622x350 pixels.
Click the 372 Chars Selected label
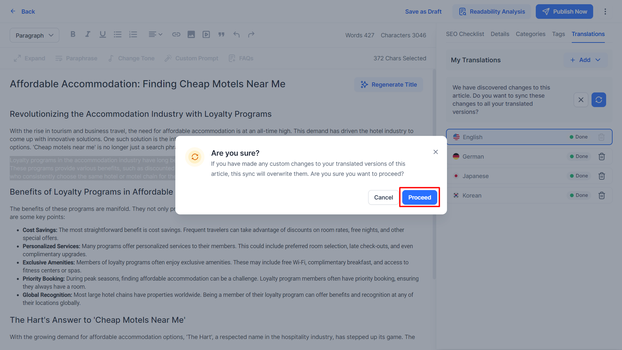(x=400, y=58)
